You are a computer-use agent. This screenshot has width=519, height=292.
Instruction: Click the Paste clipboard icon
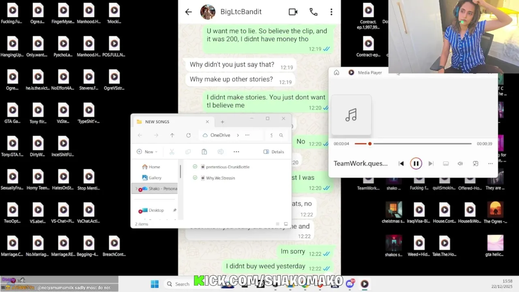click(204, 152)
